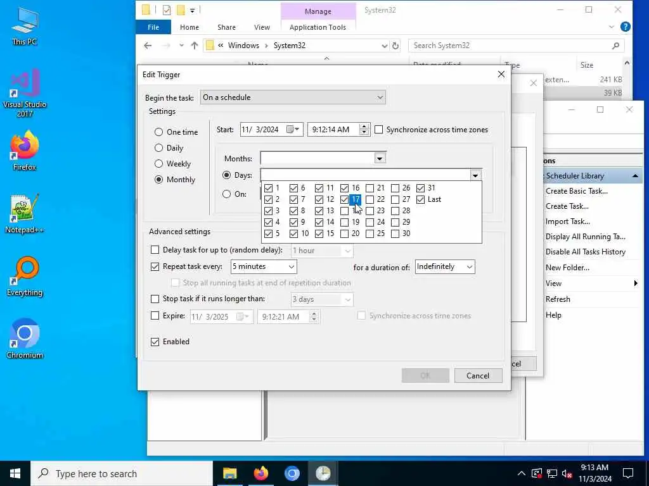Enable Stop task if runs longer checkbox

[x=155, y=299]
